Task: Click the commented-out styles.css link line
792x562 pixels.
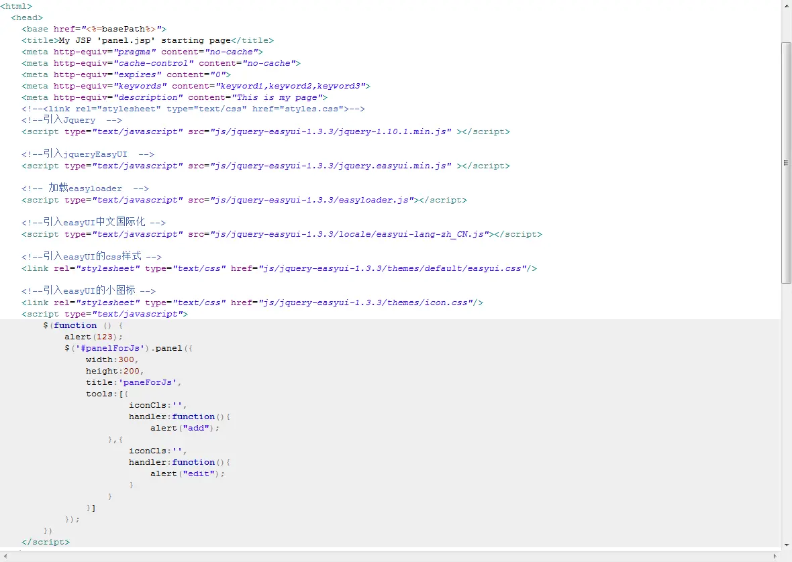Action: tap(193, 109)
